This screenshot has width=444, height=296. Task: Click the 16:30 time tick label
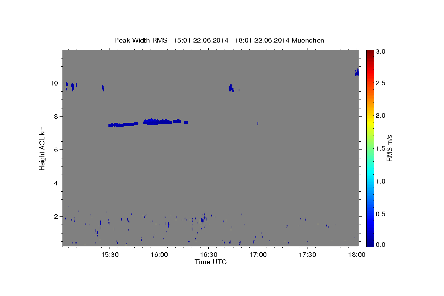(x=208, y=255)
